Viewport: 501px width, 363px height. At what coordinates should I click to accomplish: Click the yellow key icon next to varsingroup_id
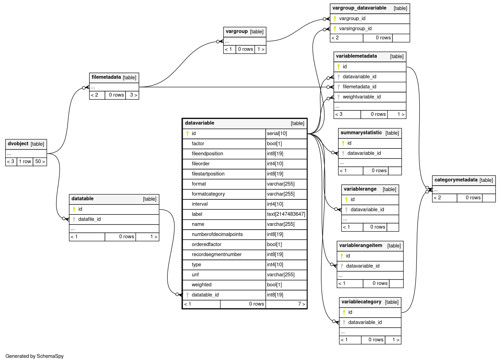[335, 29]
